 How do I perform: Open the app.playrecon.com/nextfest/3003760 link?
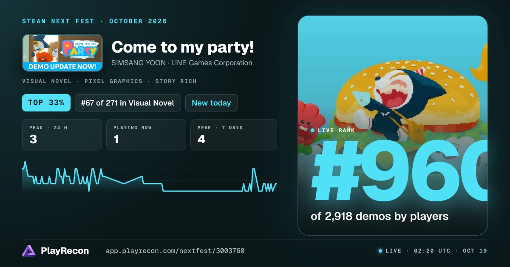pyautogui.click(x=175, y=251)
